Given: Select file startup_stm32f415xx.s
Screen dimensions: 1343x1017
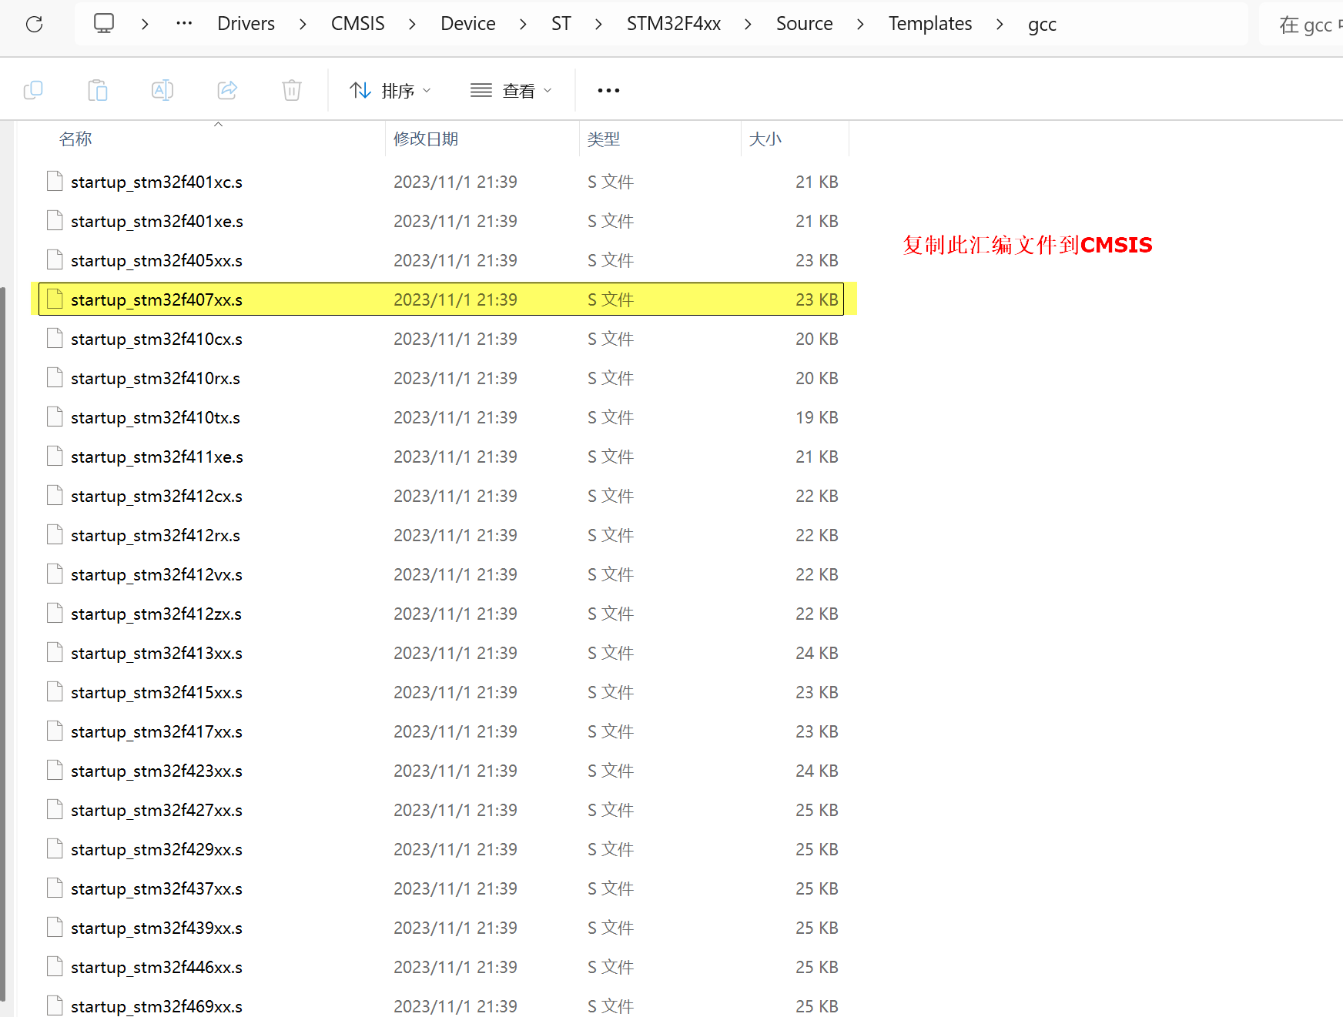Looking at the screenshot, I should click(156, 692).
